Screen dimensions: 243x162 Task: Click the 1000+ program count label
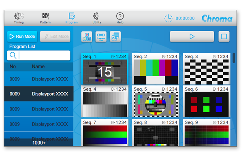tap(39, 143)
